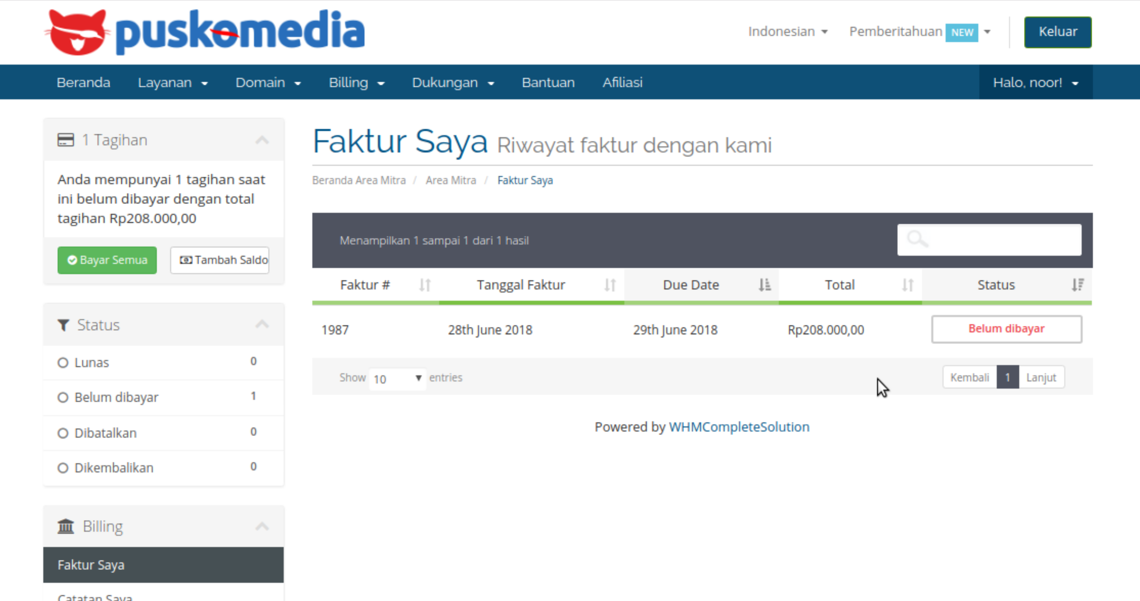Click the Menampilkan 1 sampai 1 dari 1 hasil text
The image size is (1140, 601).
[434, 241]
